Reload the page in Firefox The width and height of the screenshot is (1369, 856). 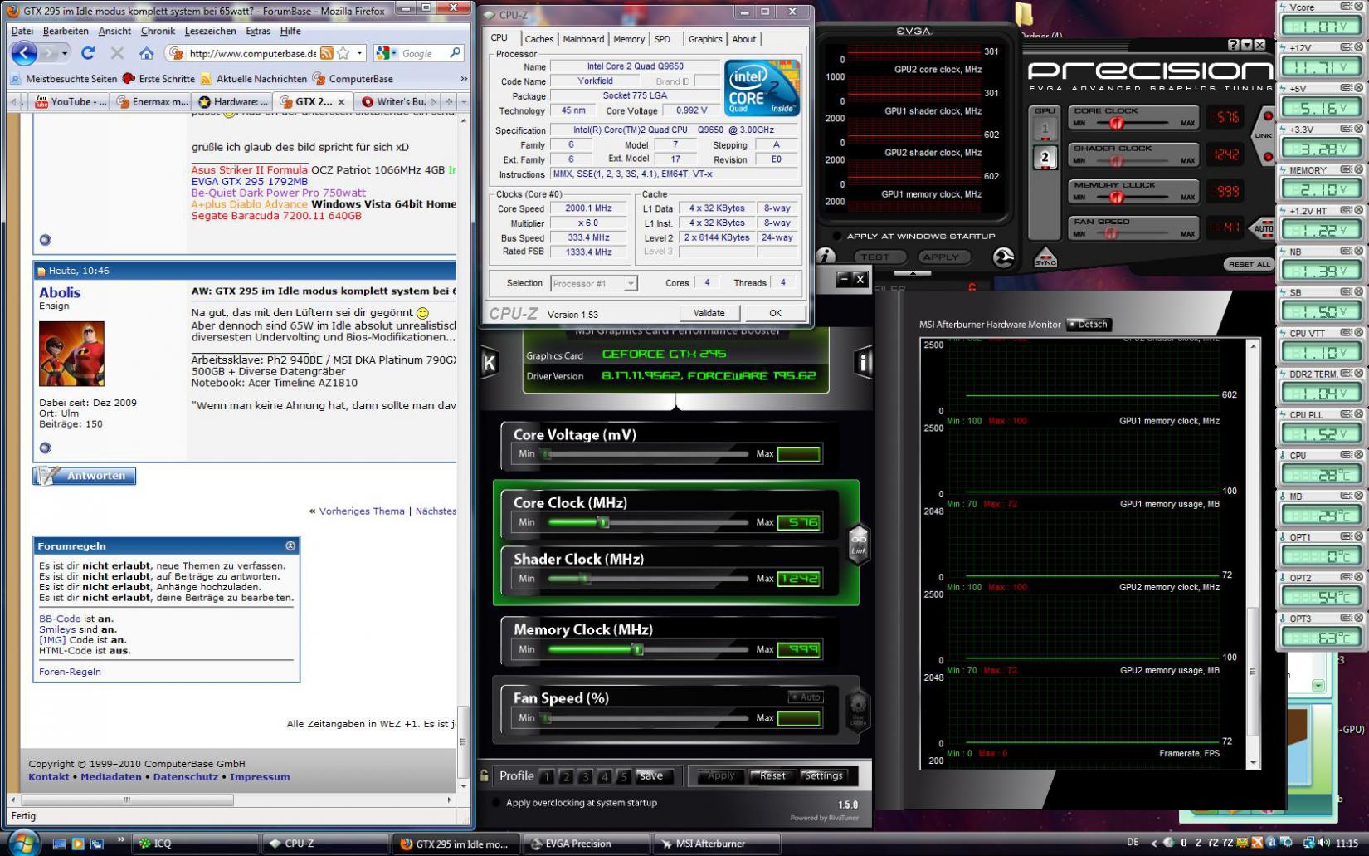[x=87, y=53]
